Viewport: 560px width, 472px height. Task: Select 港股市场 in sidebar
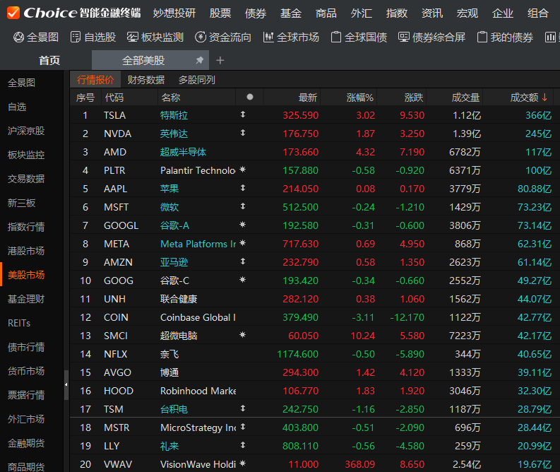26,251
